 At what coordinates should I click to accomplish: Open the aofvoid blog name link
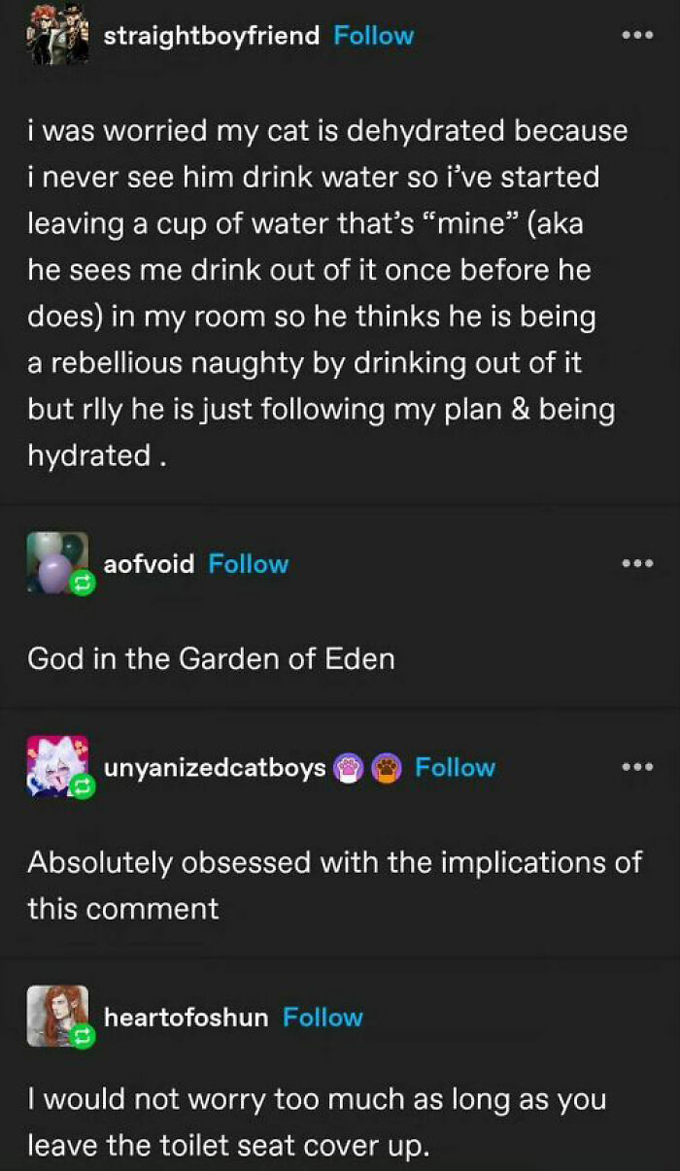coord(149,564)
